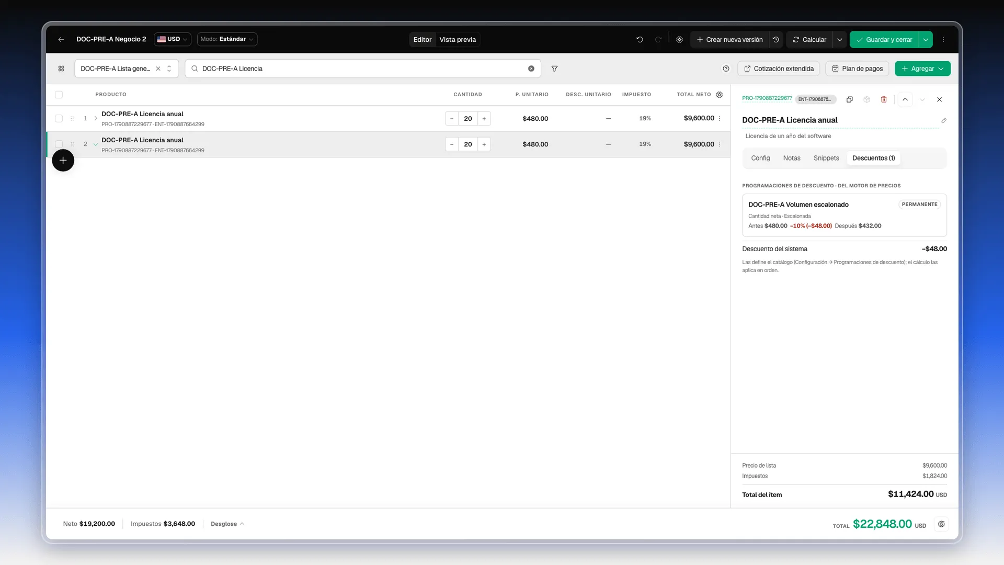Open the filter funnel icon

[554, 69]
